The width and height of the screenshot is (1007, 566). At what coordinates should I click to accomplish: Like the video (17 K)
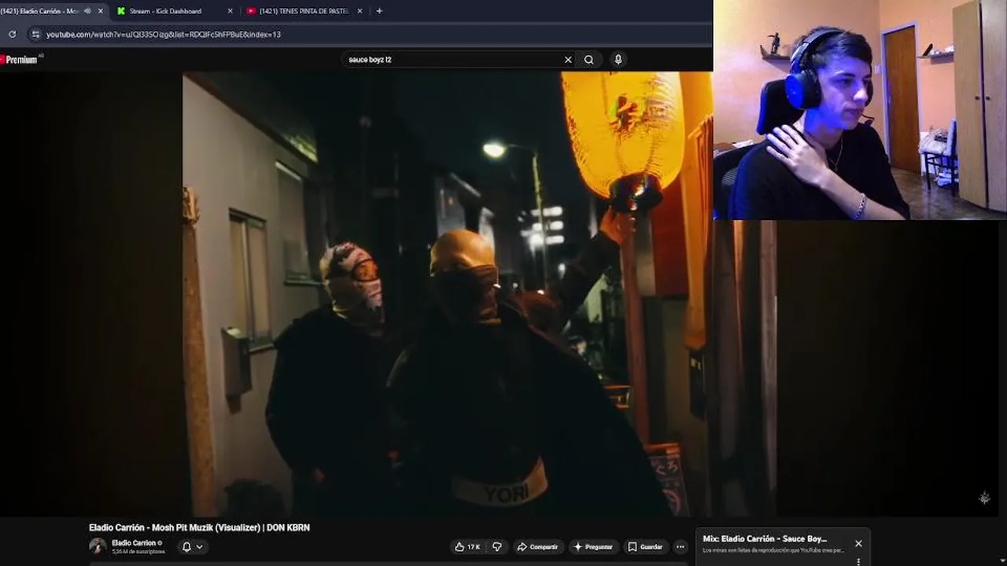tap(467, 547)
